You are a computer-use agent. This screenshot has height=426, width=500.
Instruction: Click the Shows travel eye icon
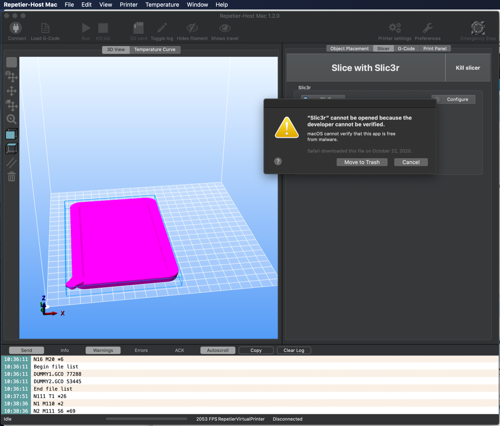tap(225, 28)
